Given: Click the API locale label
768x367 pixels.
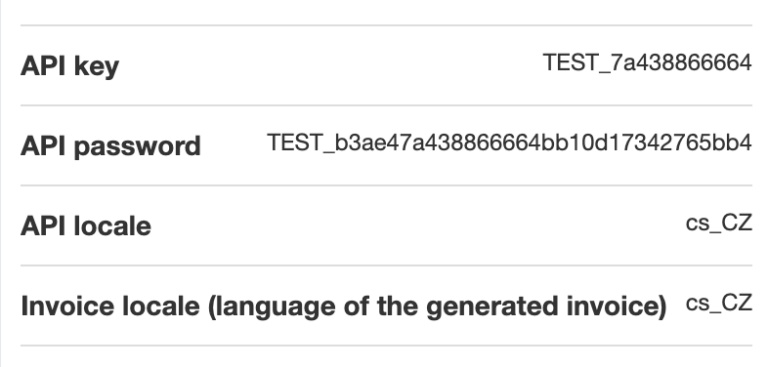Looking at the screenshot, I should pyautogui.click(x=86, y=226).
